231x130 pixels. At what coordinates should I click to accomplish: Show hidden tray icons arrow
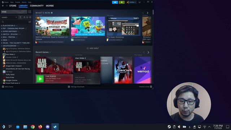[209, 127]
